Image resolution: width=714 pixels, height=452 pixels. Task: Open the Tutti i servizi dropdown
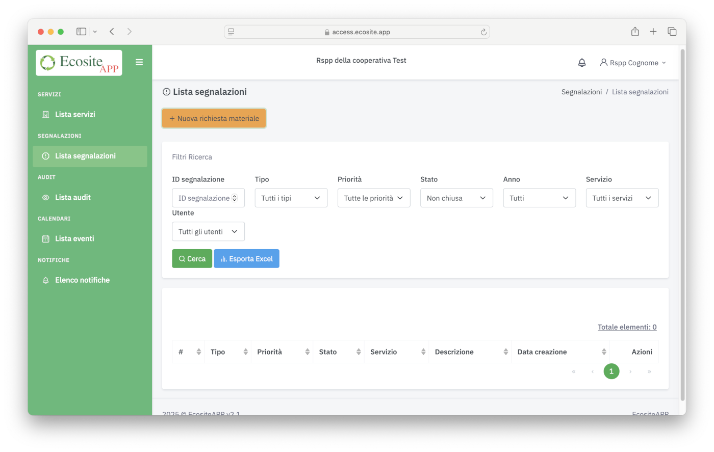(x=622, y=198)
